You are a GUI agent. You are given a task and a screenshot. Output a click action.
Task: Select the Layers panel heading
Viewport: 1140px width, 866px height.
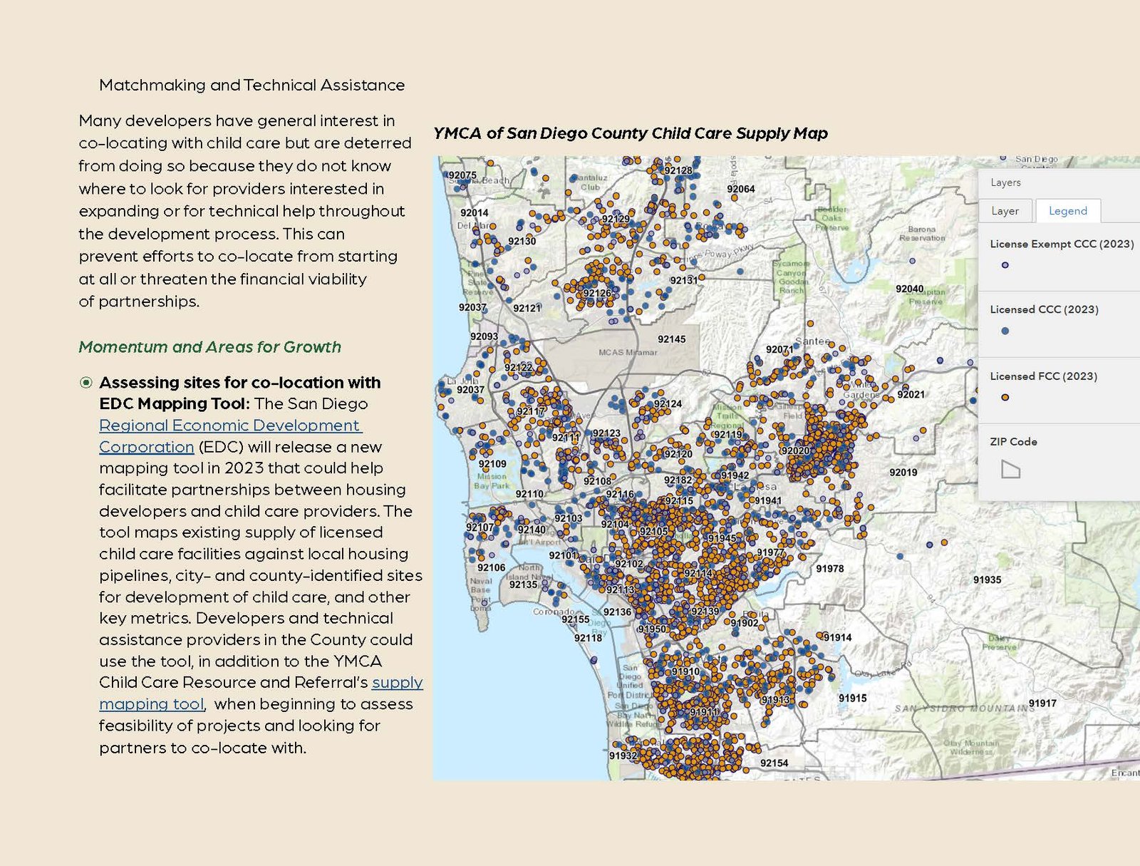[1005, 182]
